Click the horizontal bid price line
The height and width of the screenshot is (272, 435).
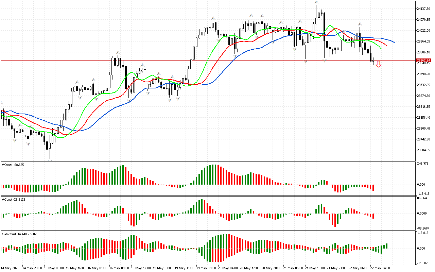(x=204, y=60)
